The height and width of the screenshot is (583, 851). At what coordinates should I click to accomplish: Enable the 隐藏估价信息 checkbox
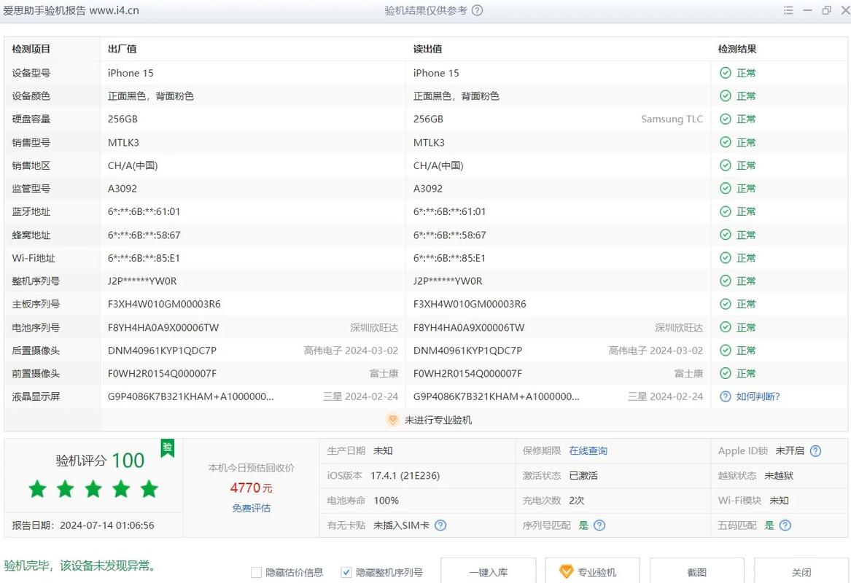tap(256, 572)
